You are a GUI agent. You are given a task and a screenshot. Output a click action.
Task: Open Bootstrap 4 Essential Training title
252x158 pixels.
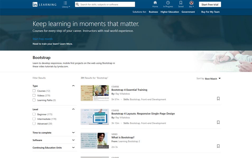pos(129,90)
